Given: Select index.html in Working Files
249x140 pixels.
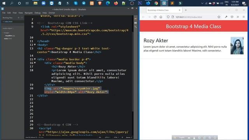Looking at the screenshot, I should click(x=8, y=22).
